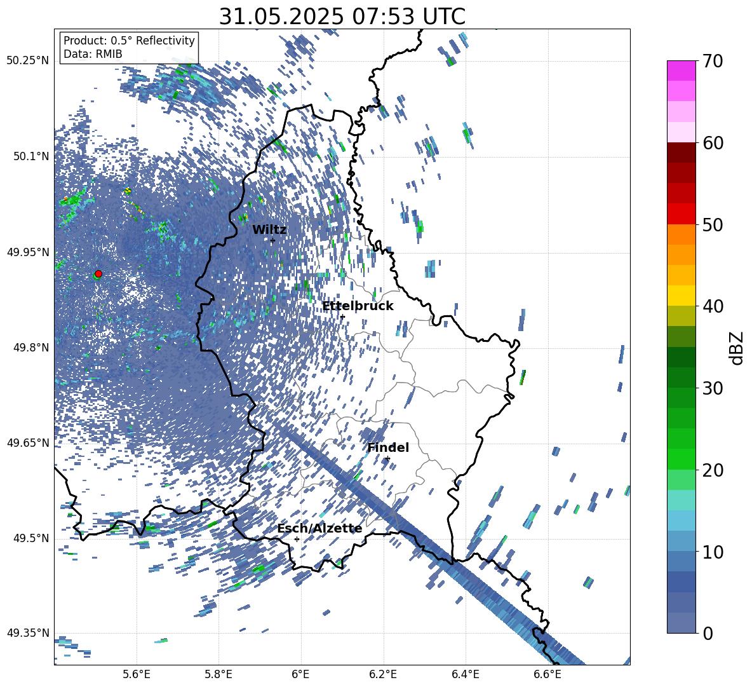
Task: Click the 49.95°N latitude label
Action: point(27,252)
